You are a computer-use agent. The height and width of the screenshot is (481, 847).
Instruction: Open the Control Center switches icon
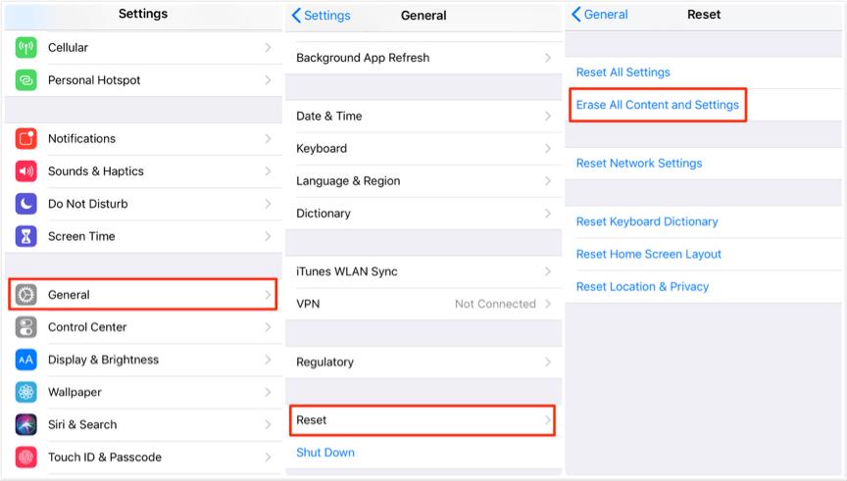[25, 327]
